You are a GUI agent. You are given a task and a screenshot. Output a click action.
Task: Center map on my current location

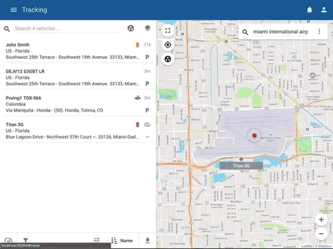pos(168,45)
